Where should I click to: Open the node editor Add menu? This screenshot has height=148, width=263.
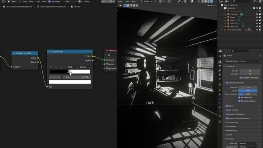click(38, 1)
